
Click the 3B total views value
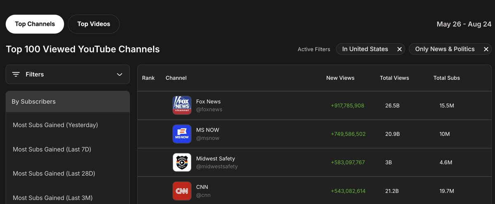[389, 162]
